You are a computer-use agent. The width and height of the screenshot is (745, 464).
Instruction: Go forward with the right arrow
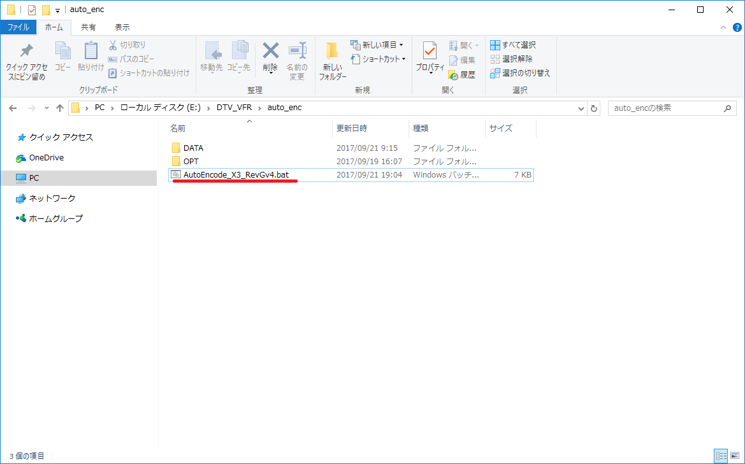tap(31, 108)
